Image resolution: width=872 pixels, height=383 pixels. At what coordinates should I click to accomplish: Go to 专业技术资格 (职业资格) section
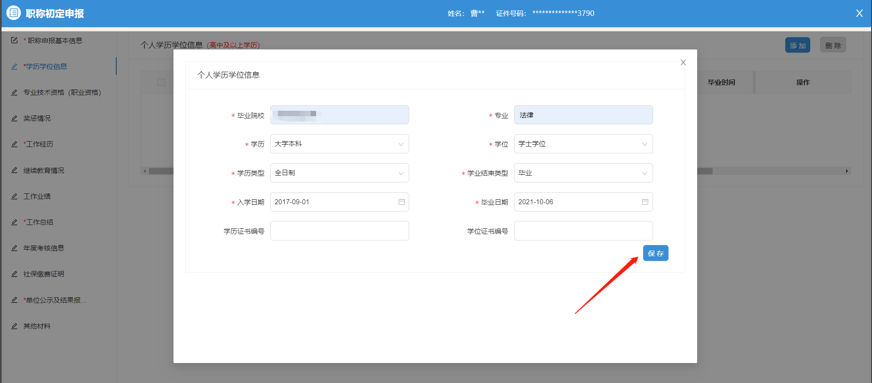[62, 92]
